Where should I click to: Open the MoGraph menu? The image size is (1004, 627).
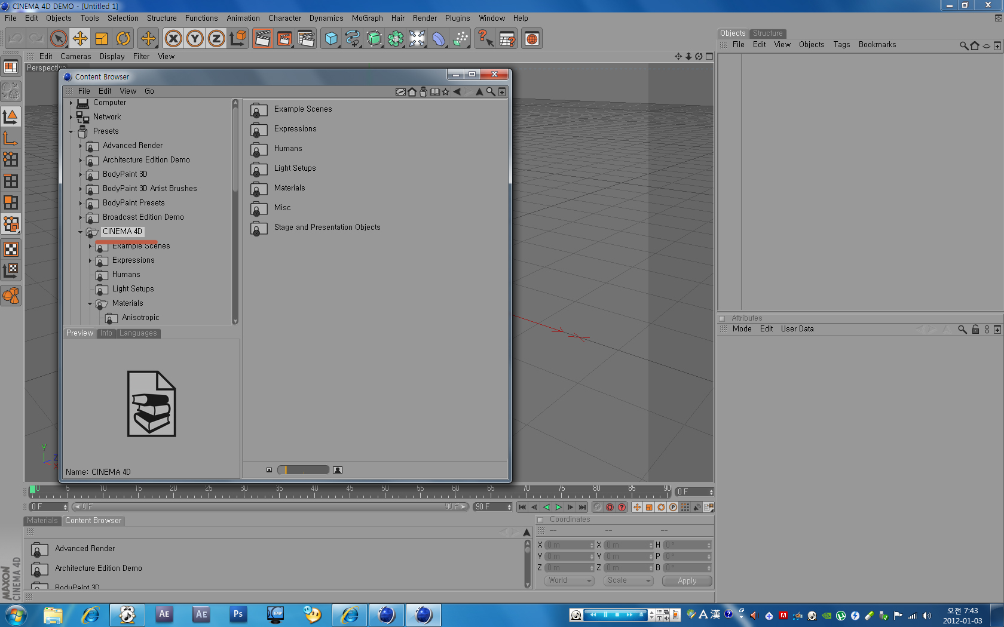(x=367, y=19)
